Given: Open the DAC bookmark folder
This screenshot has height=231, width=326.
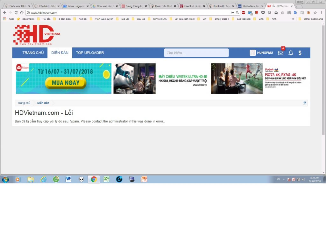Looking at the screenshot, I should 259,19.
